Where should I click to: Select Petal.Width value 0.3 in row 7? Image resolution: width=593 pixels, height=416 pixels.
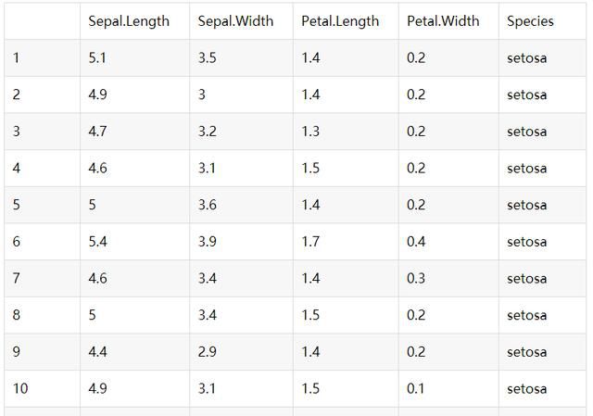(416, 279)
